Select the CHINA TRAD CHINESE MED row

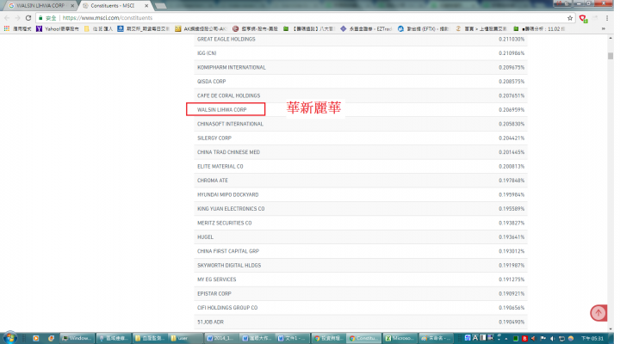click(x=361, y=152)
